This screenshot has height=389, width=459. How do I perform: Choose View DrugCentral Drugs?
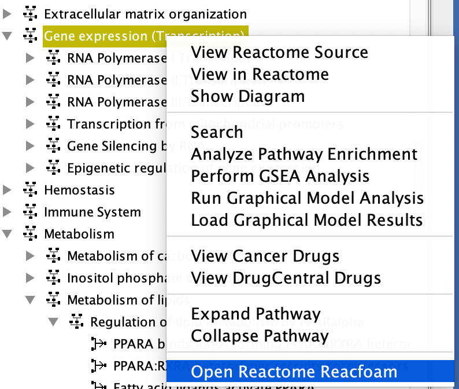click(x=310, y=278)
